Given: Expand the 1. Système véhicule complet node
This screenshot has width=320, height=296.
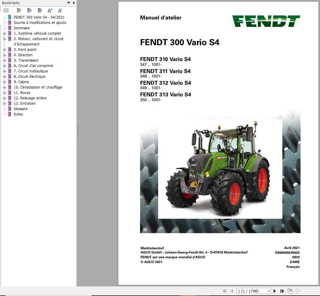Looking at the screenshot, I should 4,34.
